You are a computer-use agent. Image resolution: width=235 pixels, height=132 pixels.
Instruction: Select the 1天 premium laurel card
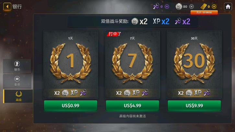pyautogui.click(x=71, y=65)
